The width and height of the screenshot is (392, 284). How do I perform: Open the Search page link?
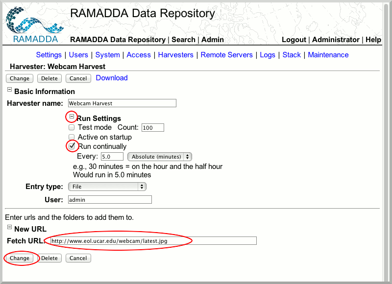coord(183,40)
